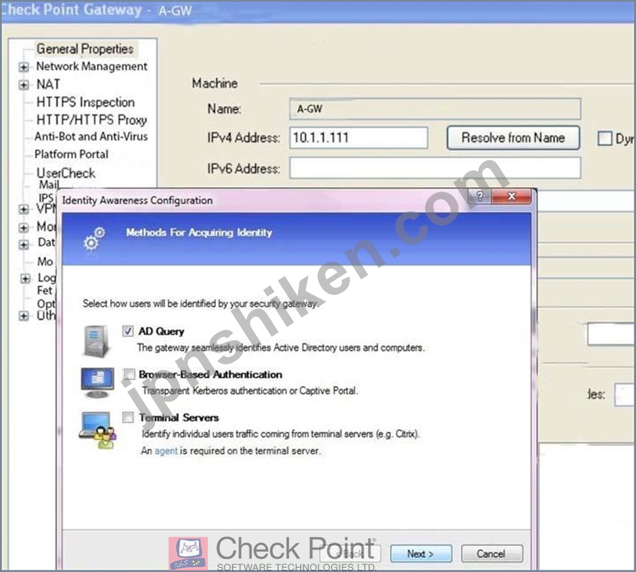Click the Resolve from Name button
636x572 pixels.
(513, 138)
